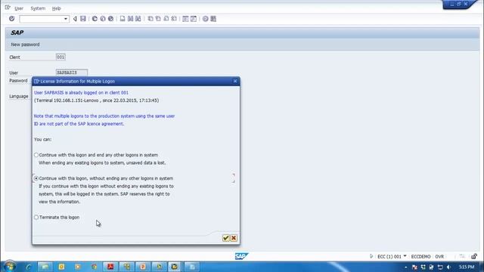Cancel the dialog with red X button

click(234, 238)
